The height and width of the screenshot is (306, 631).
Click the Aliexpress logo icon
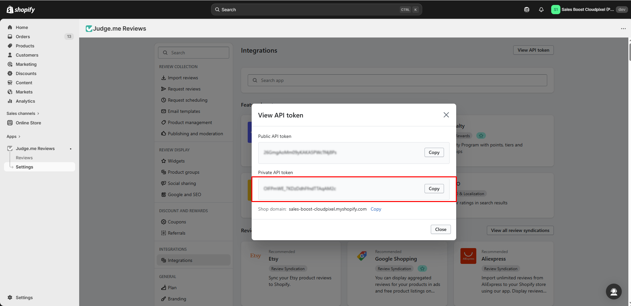click(468, 256)
